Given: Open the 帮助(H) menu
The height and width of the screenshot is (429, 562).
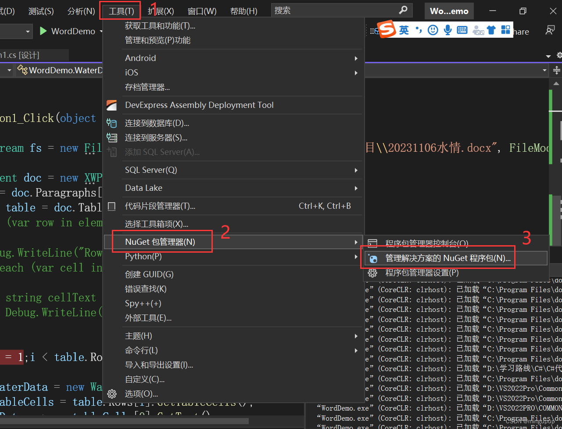Looking at the screenshot, I should [243, 11].
